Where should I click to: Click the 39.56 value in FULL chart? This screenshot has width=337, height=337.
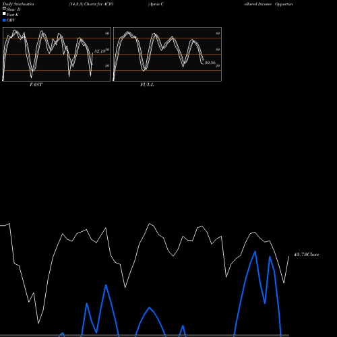pos(210,63)
